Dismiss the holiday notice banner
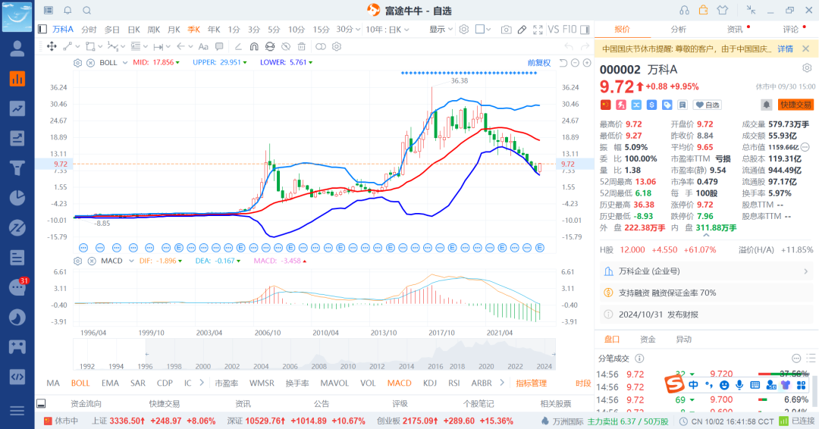Image resolution: width=819 pixels, height=429 pixels. (x=806, y=49)
